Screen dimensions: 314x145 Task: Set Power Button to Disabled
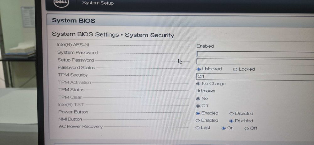(232, 114)
